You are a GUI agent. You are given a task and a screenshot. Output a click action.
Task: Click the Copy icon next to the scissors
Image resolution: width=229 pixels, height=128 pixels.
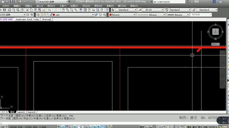(x=31, y=10)
